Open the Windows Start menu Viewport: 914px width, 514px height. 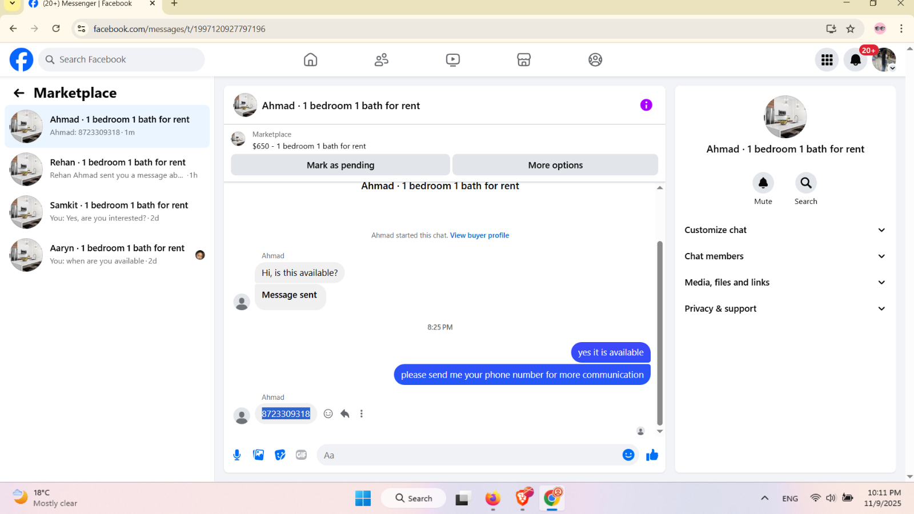tap(363, 498)
